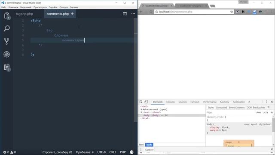Switch to the tagphp.php editor tab

click(x=24, y=14)
